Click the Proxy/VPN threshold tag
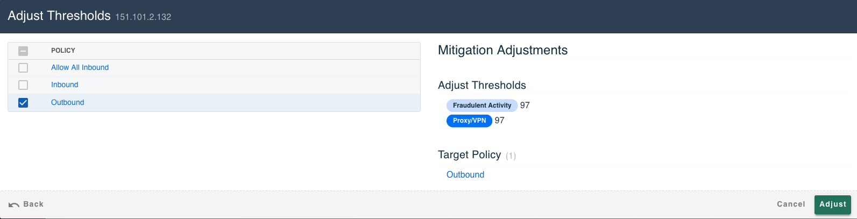Screen dimensions: 857x219 [469, 121]
